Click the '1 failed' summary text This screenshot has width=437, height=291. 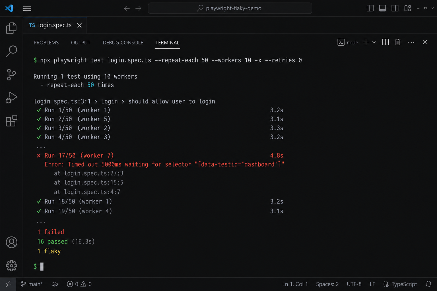coord(51,232)
